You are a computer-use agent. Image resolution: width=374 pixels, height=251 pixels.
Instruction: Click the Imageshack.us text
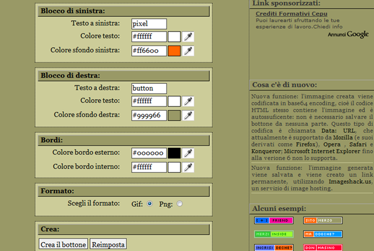350,182
